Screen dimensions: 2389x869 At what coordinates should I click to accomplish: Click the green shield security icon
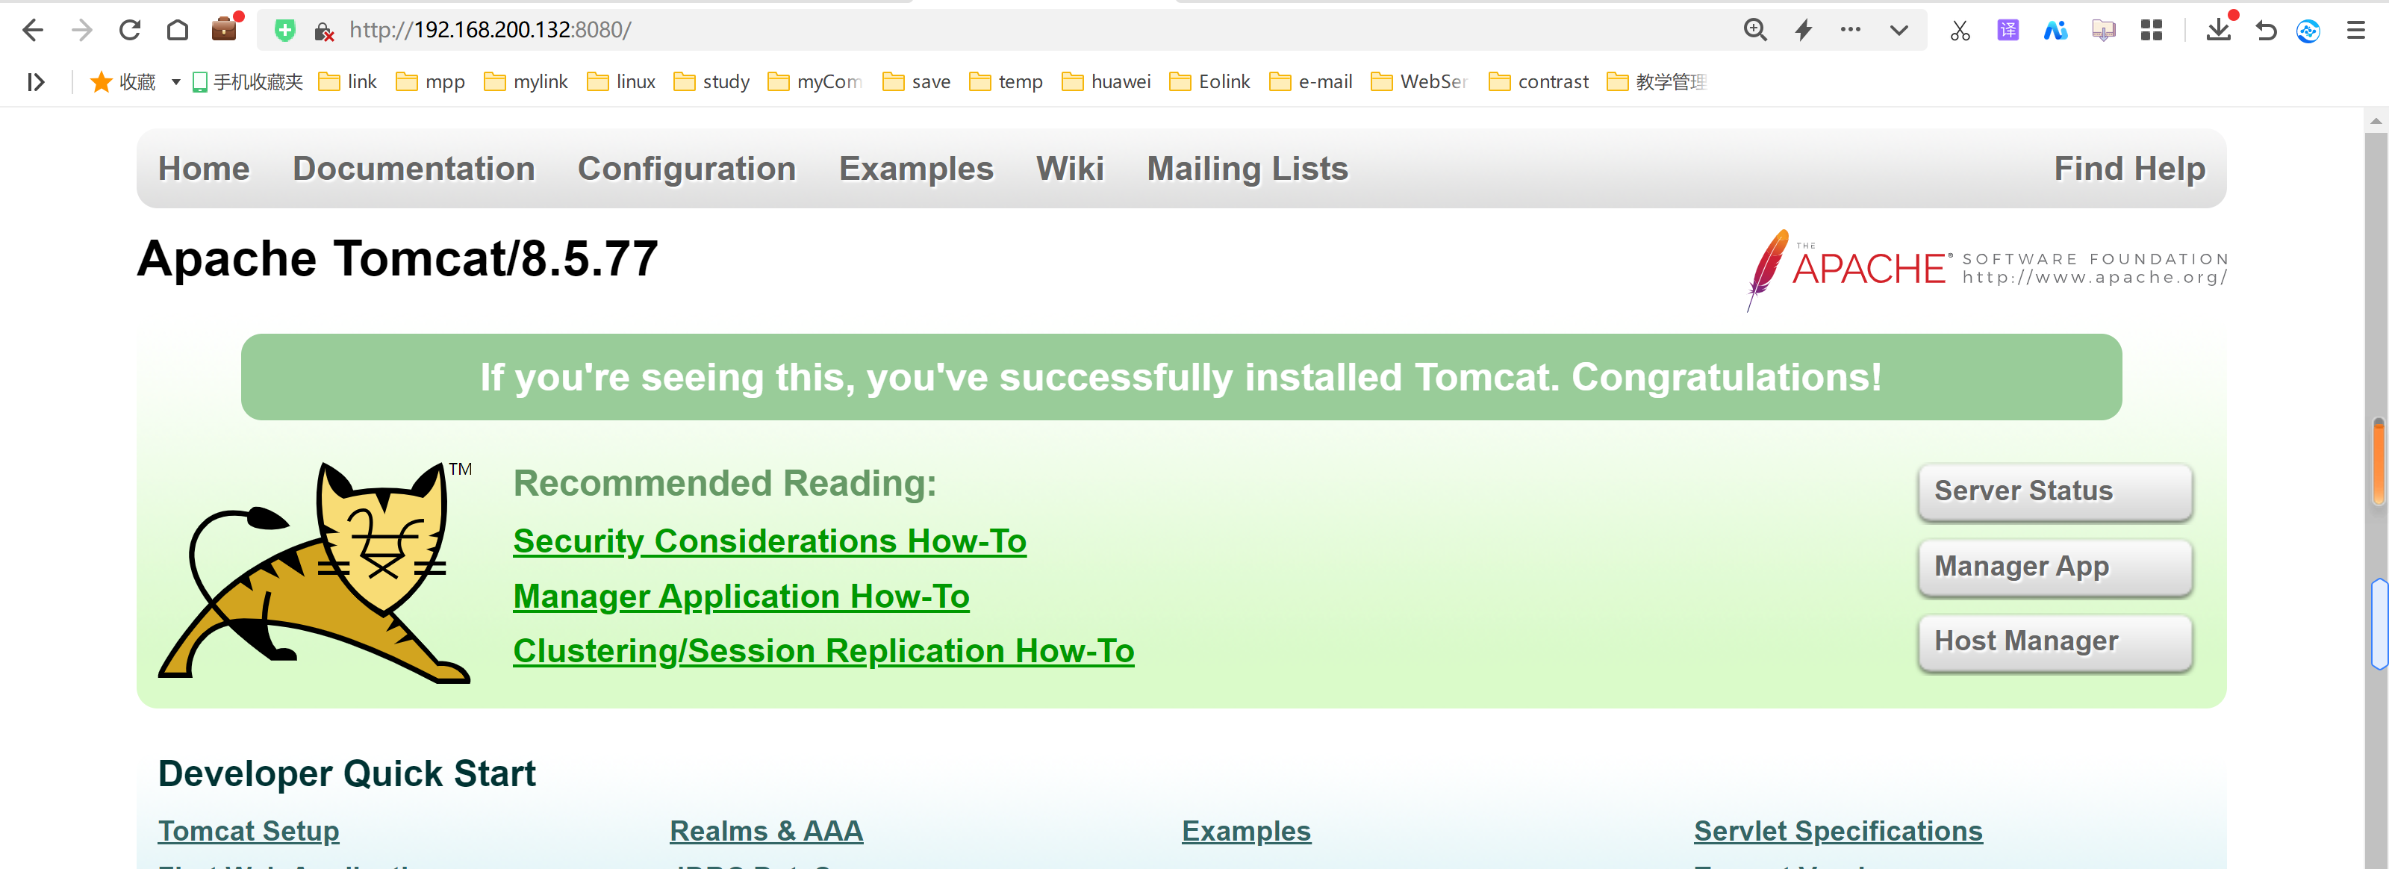284,31
